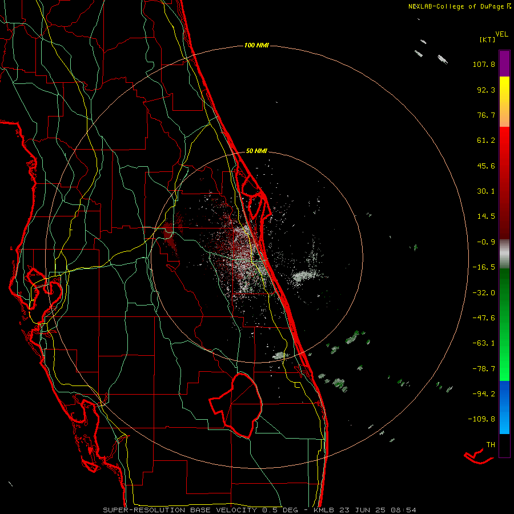Pick the gray near-zero segment of velocity scale
514x514 pixels.
click(504, 254)
